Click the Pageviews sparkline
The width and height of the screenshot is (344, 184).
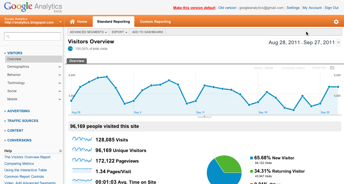pos(82,160)
